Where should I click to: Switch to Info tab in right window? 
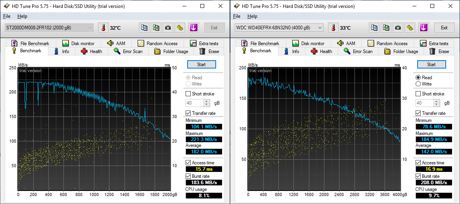tap(292, 51)
